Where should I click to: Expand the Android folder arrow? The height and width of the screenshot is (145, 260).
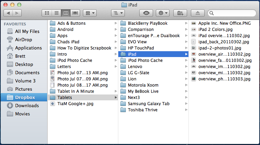pyautogui.click(x=116, y=29)
